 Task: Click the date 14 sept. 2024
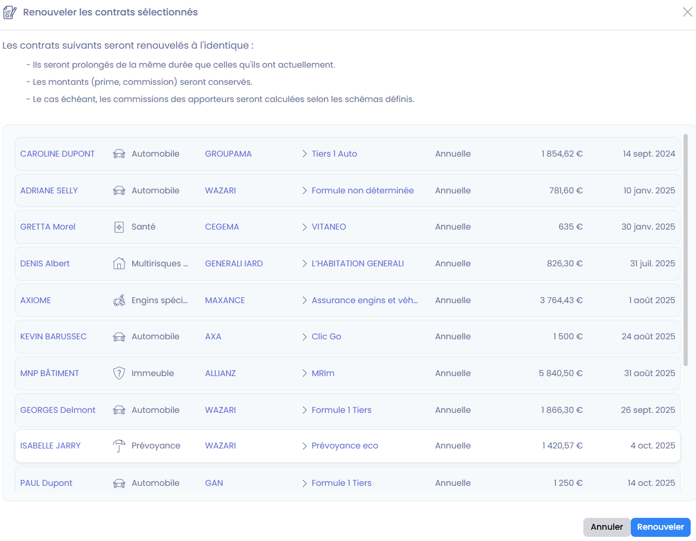coord(649,154)
